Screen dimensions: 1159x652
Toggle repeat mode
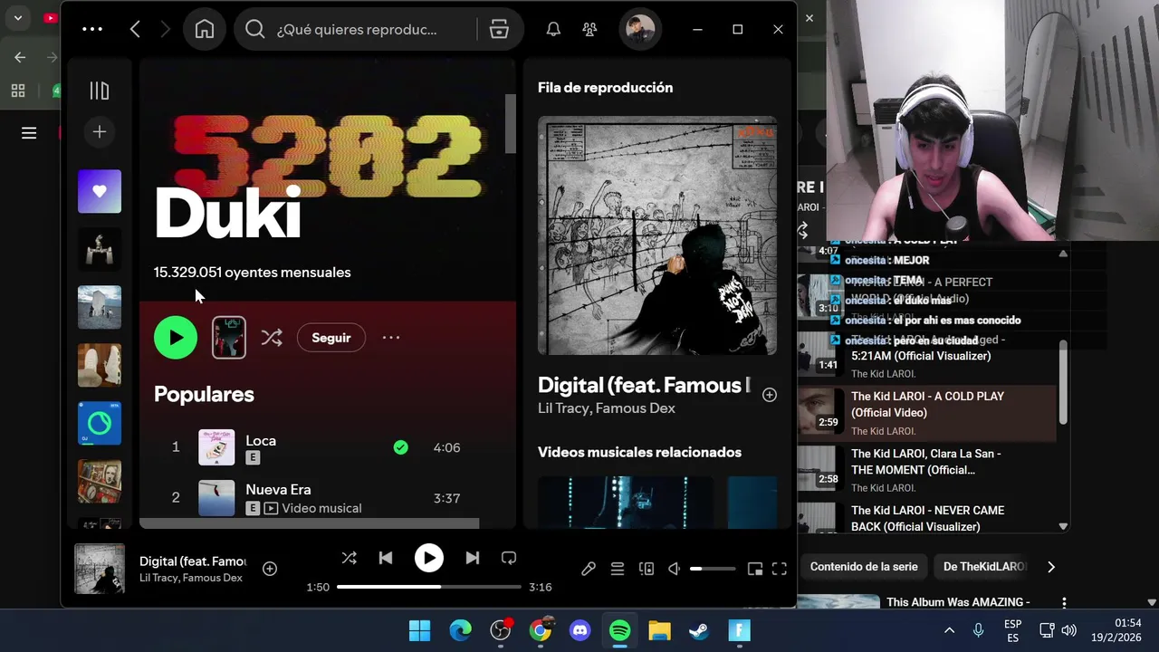509,559
